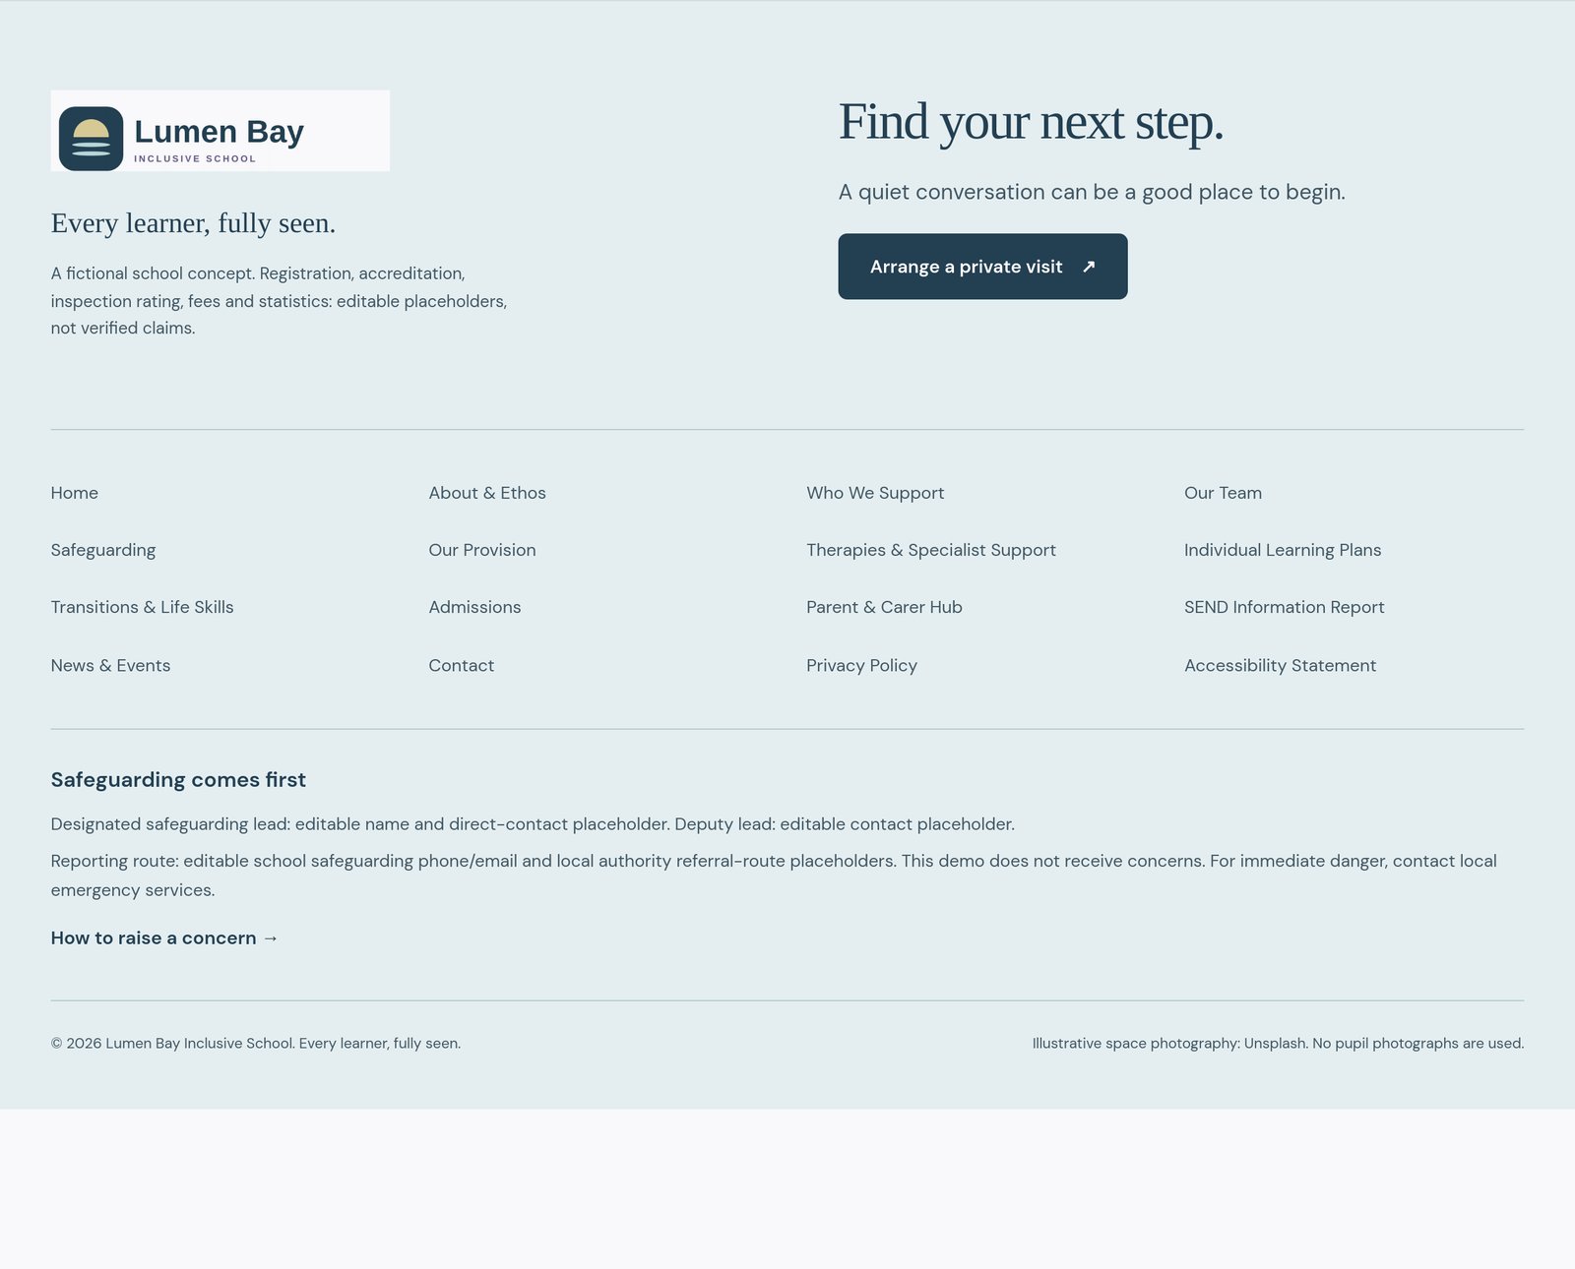1575x1269 pixels.
Task: Click the Designated safeguarding lead paragraph
Action: coord(533,823)
